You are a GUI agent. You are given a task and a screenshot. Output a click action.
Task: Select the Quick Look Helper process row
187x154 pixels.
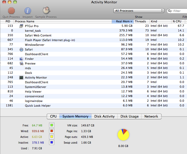[x=94, y=106]
